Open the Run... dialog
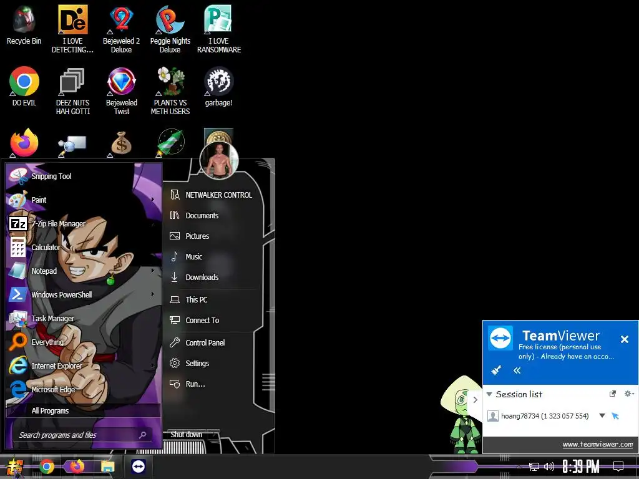Viewport: 639px width, 479px height. pyautogui.click(x=212, y=384)
